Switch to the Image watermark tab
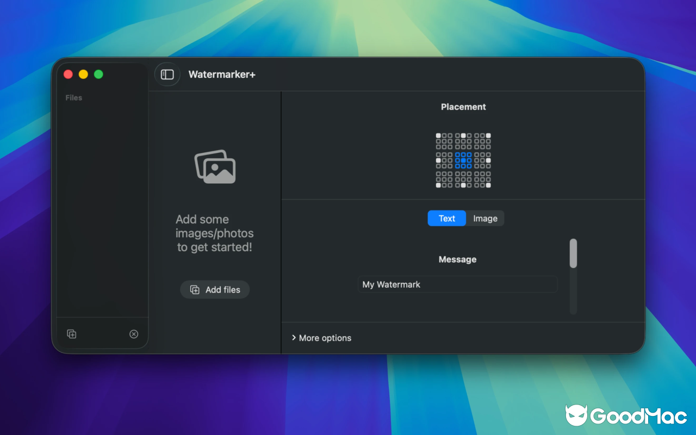 point(484,218)
